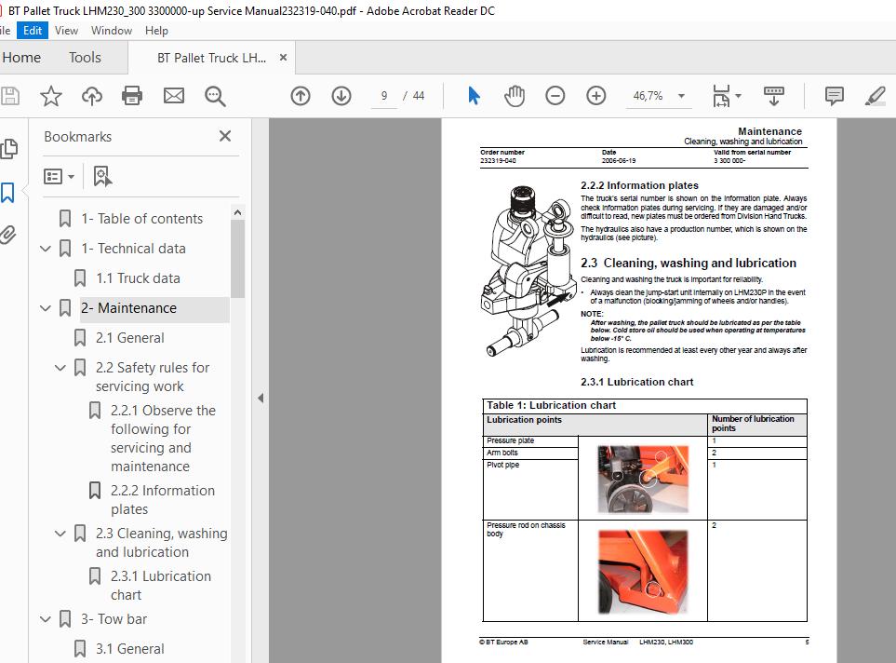
Task: Collapse the 3- Tow bar bookmark
Action: click(x=46, y=619)
